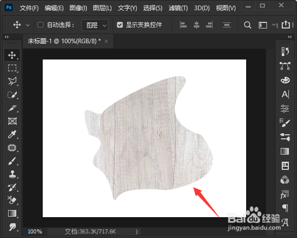Select the Gradient tool in the toolbox

click(12, 214)
